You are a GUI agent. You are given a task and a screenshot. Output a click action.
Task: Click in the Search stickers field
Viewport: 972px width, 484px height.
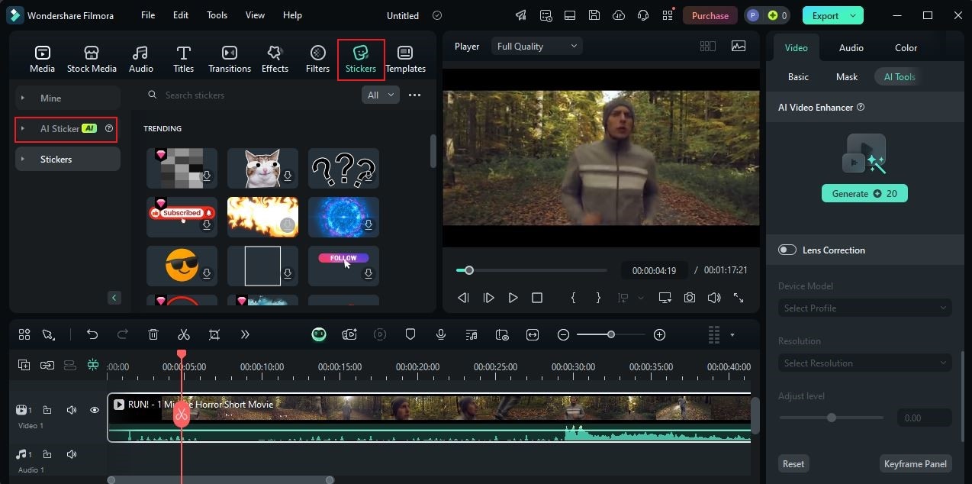pyautogui.click(x=251, y=95)
